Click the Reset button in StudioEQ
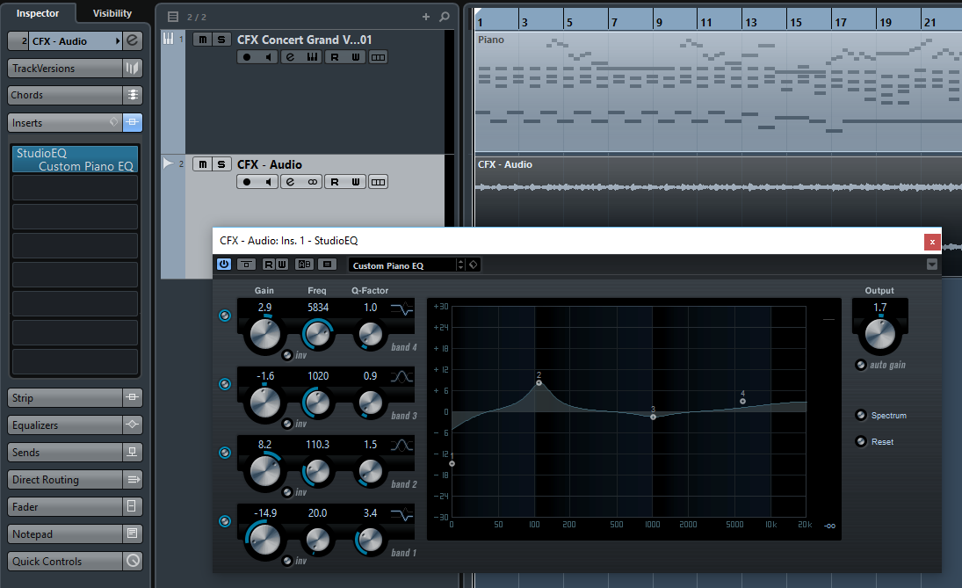This screenshot has width=962, height=588. pos(861,441)
